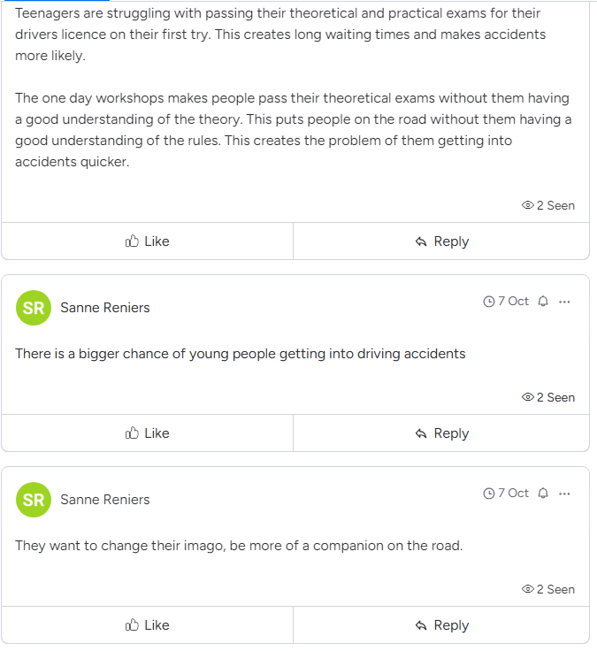Click the eye Seen icon under the workshops update

click(x=528, y=205)
